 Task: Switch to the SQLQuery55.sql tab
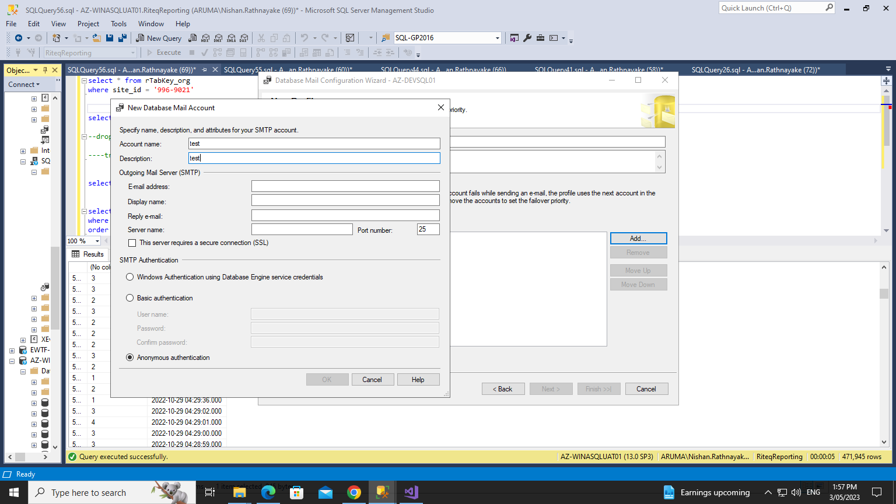pyautogui.click(x=288, y=70)
